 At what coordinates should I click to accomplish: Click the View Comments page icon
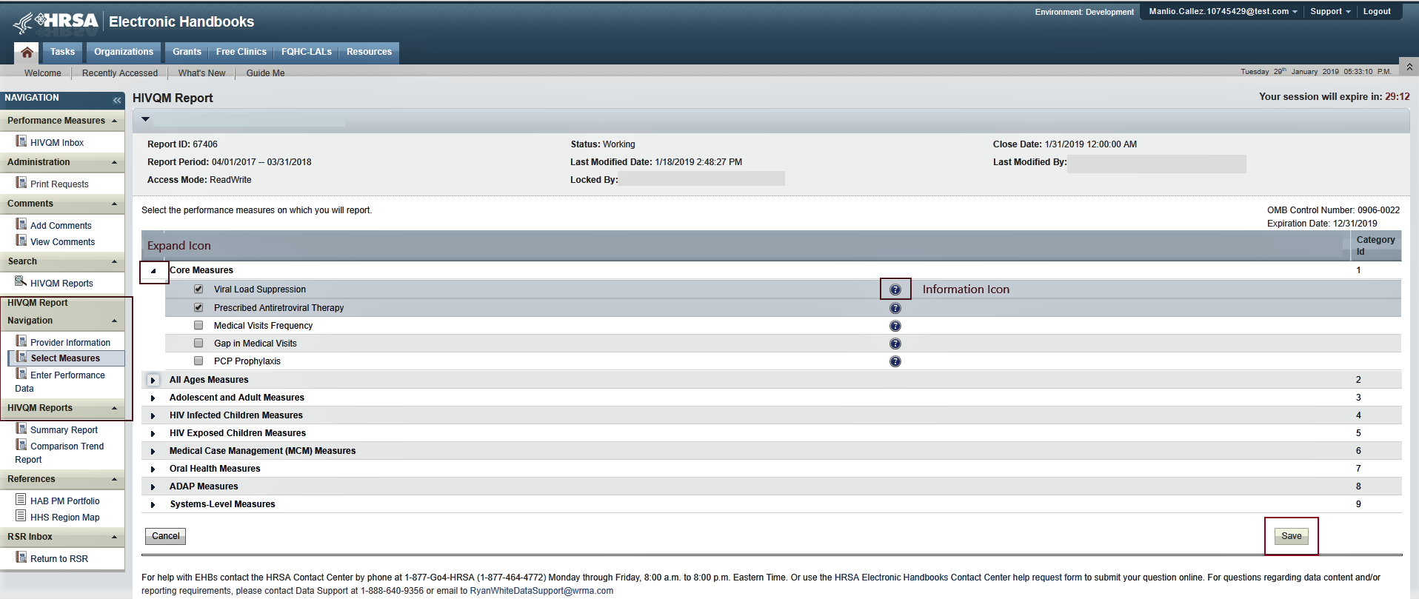pos(21,241)
